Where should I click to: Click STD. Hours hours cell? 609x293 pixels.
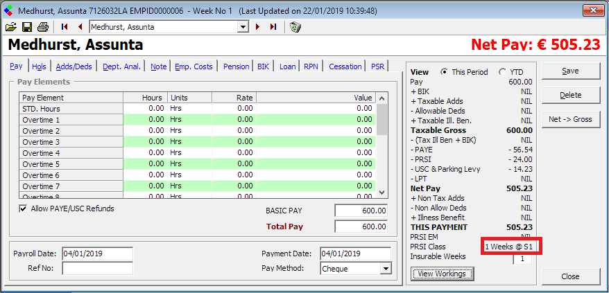(145, 109)
